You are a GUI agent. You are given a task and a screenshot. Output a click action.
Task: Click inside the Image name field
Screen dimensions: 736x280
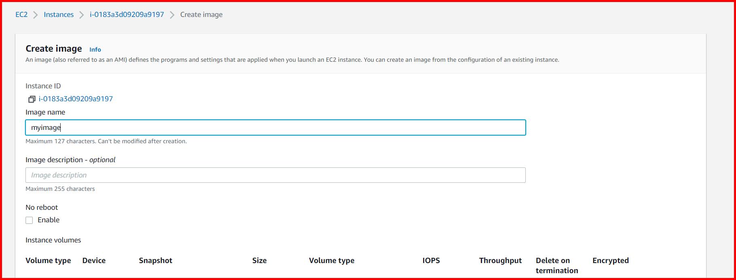tap(275, 127)
